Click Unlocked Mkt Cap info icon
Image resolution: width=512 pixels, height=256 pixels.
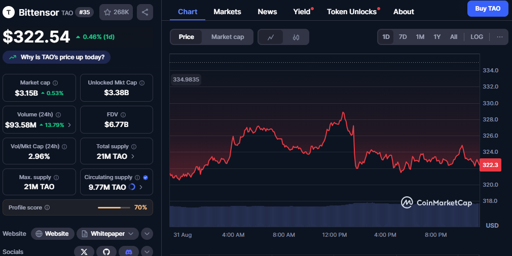coord(142,83)
